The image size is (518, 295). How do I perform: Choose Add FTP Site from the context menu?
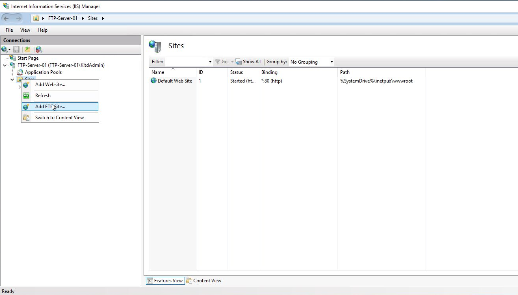60,106
